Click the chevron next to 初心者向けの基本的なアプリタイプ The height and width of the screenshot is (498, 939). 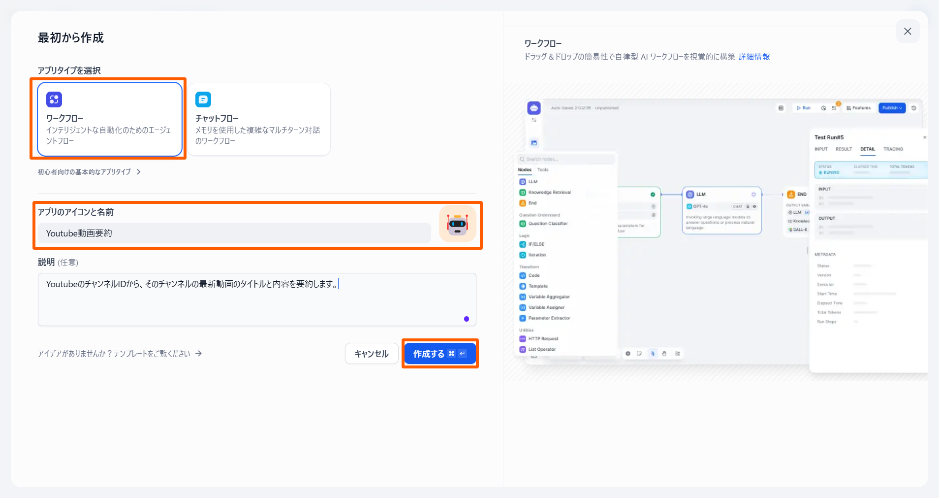click(x=139, y=172)
